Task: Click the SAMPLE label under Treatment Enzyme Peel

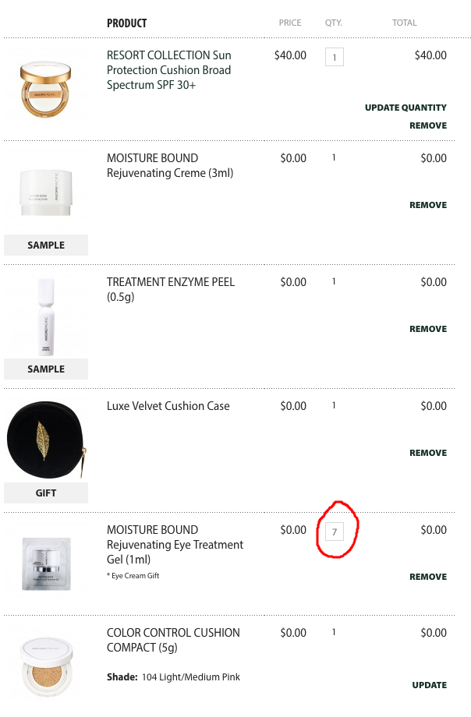Action: (46, 369)
